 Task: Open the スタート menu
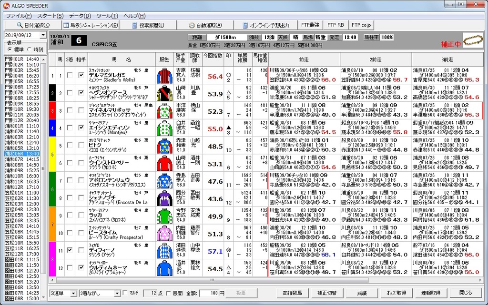50,16
